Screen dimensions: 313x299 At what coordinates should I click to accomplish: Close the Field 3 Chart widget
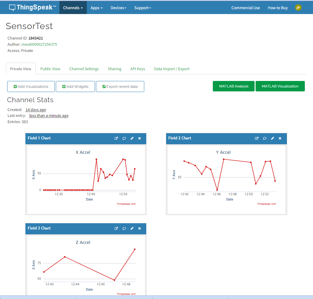pos(140,228)
